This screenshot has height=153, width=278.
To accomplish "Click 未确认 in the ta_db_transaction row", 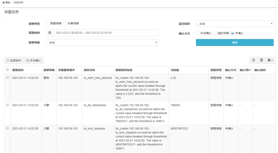I will pos(229,105).
